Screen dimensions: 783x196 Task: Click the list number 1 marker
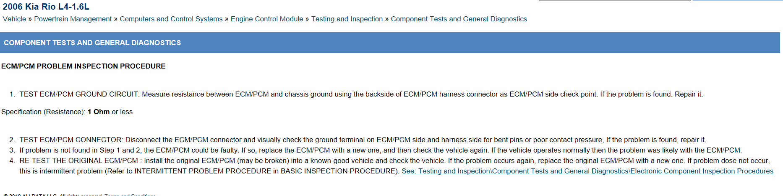tap(12, 94)
